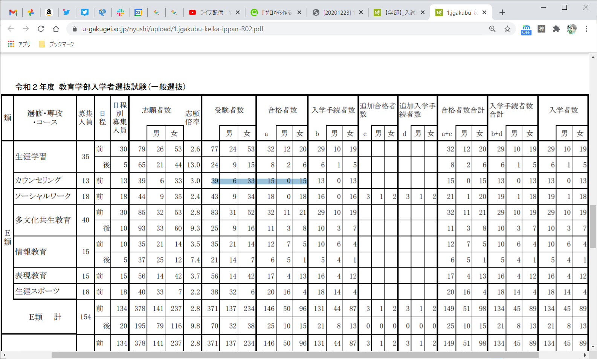597x359 pixels.
Task: Click the 情報教育 row label
Action: (x=31, y=252)
